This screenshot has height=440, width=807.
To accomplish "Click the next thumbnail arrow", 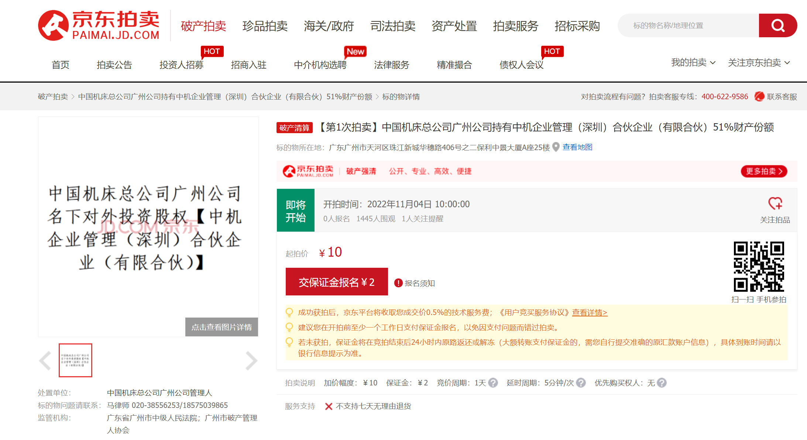I will click(x=251, y=360).
